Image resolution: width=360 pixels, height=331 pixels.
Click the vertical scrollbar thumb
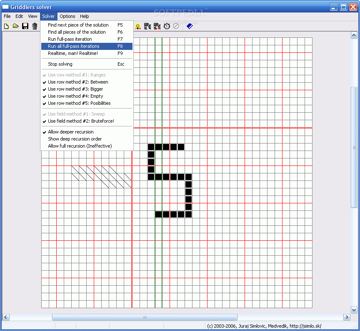point(354,147)
